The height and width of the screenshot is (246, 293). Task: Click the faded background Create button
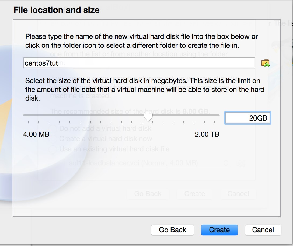pos(194,194)
